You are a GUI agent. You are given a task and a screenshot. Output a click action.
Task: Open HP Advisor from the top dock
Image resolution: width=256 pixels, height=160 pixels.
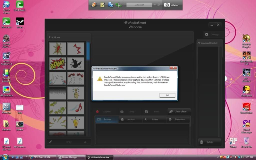[x=171, y=5]
